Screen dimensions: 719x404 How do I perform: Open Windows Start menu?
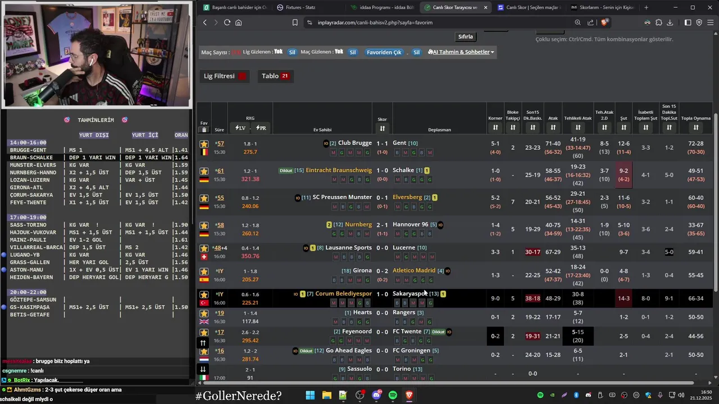coord(310,396)
